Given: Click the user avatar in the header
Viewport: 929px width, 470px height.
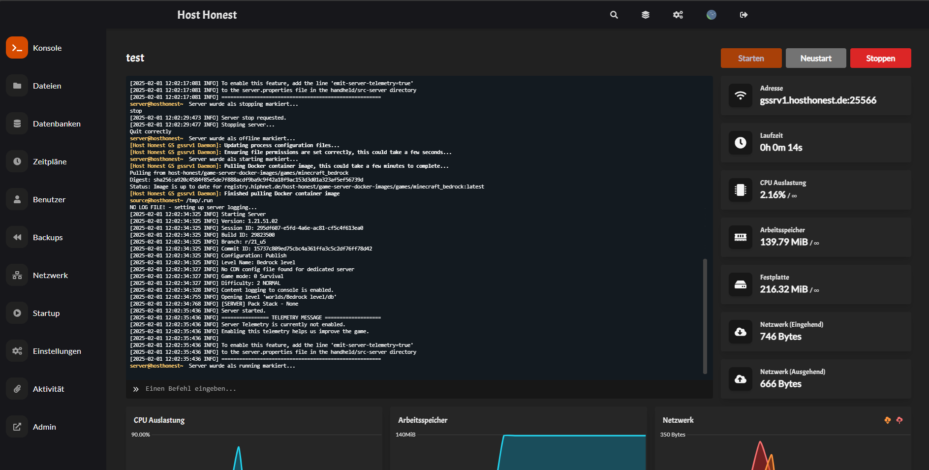Looking at the screenshot, I should click(x=711, y=15).
